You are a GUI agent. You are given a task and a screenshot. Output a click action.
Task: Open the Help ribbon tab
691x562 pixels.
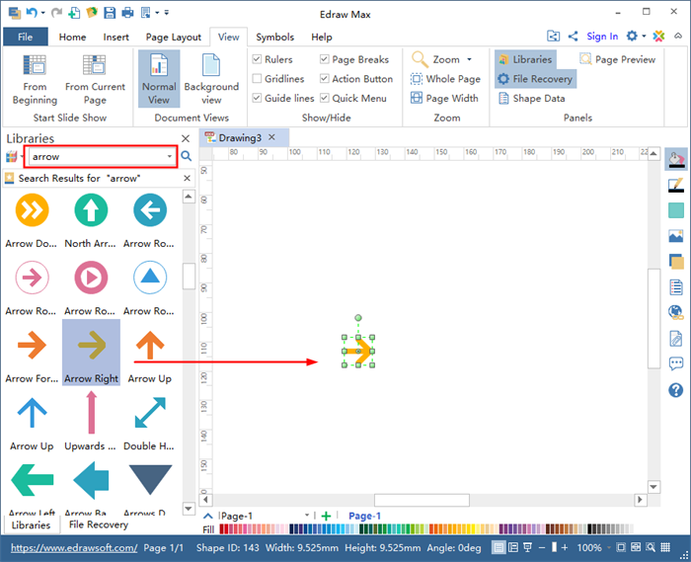(321, 37)
